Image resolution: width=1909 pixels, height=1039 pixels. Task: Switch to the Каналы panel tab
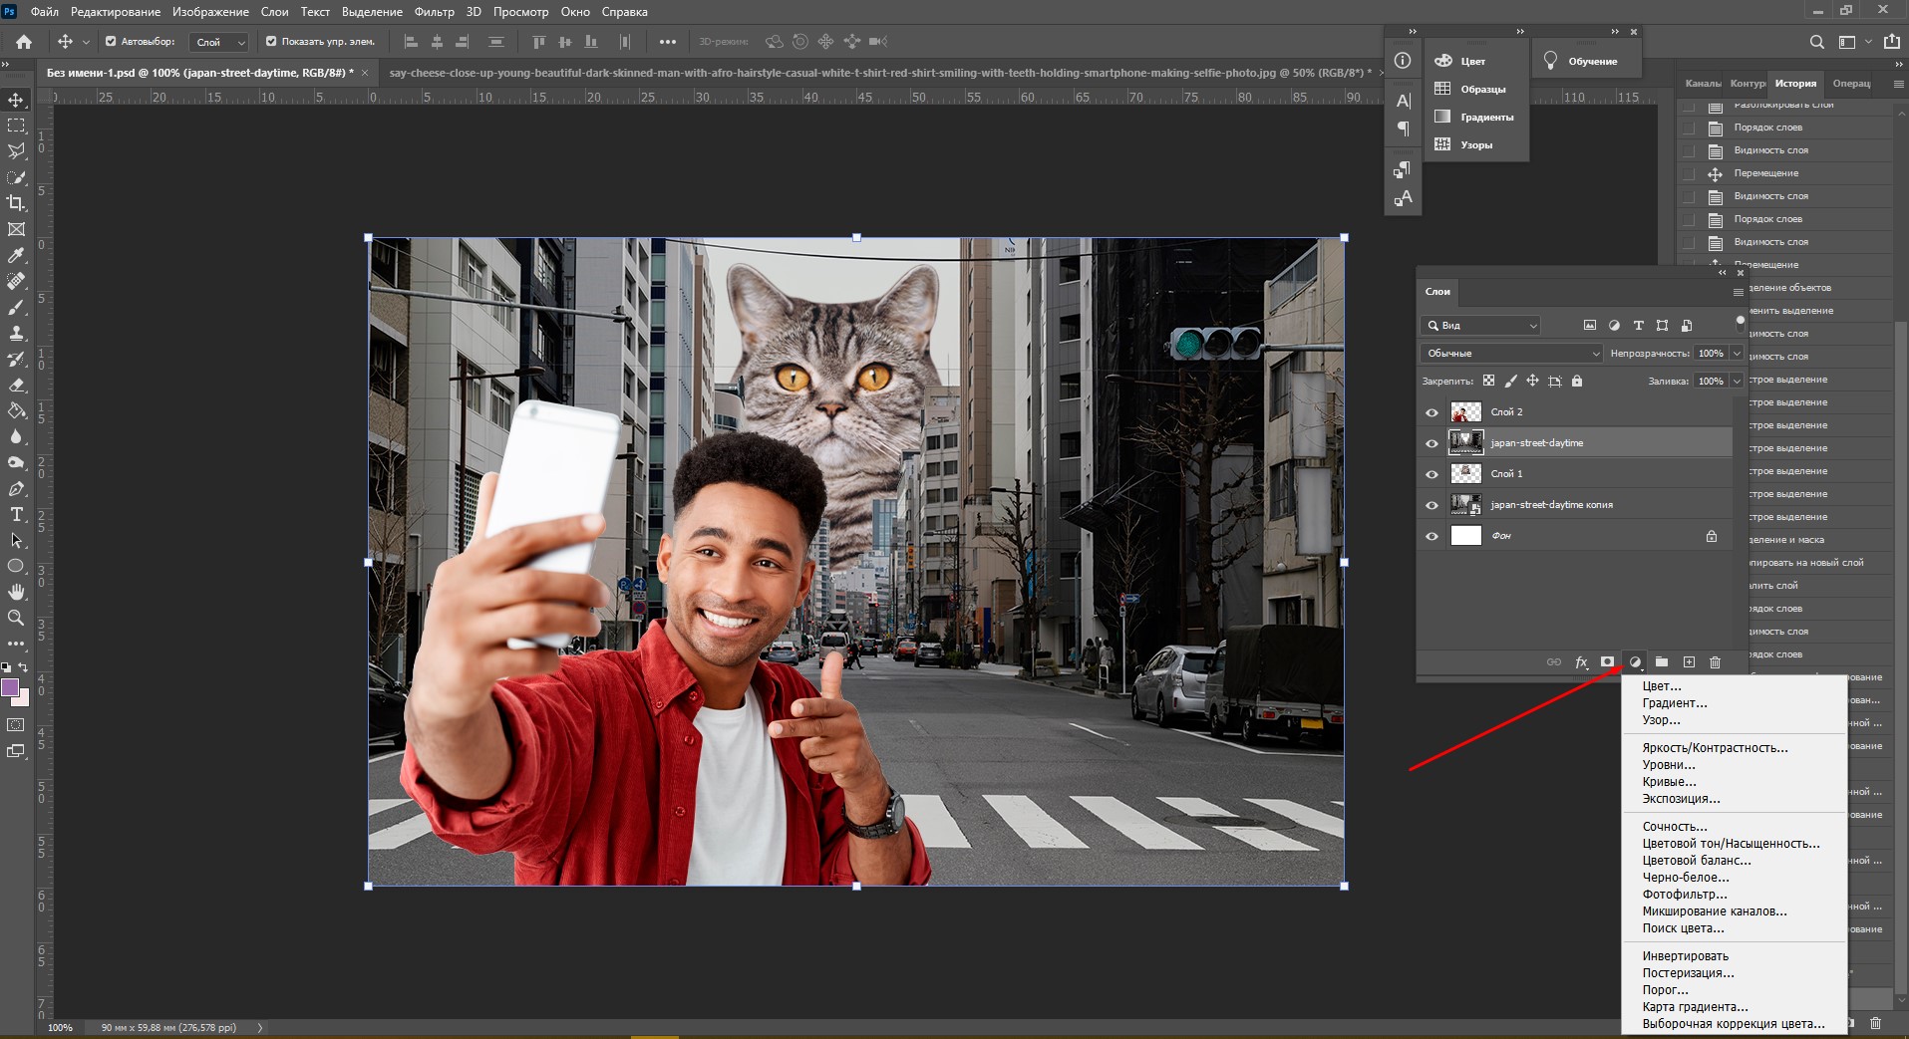[1702, 84]
